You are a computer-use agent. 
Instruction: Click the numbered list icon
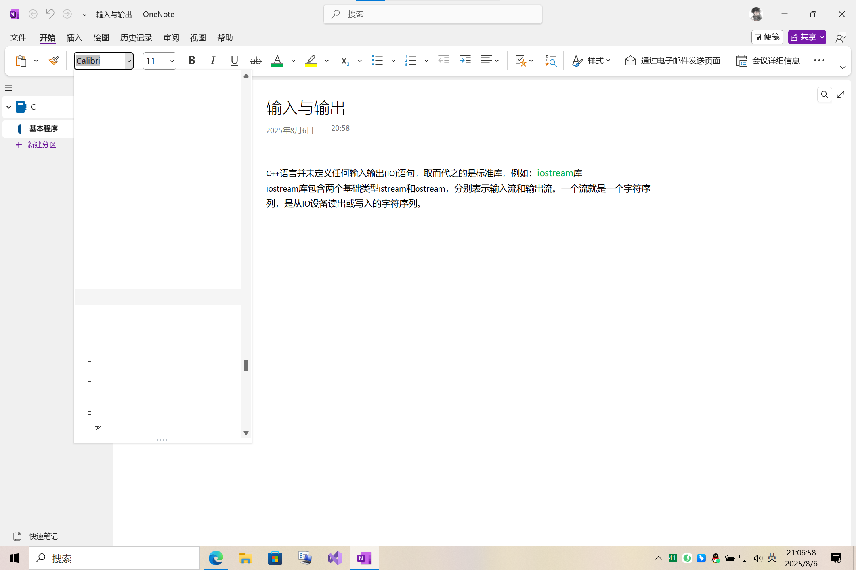410,61
